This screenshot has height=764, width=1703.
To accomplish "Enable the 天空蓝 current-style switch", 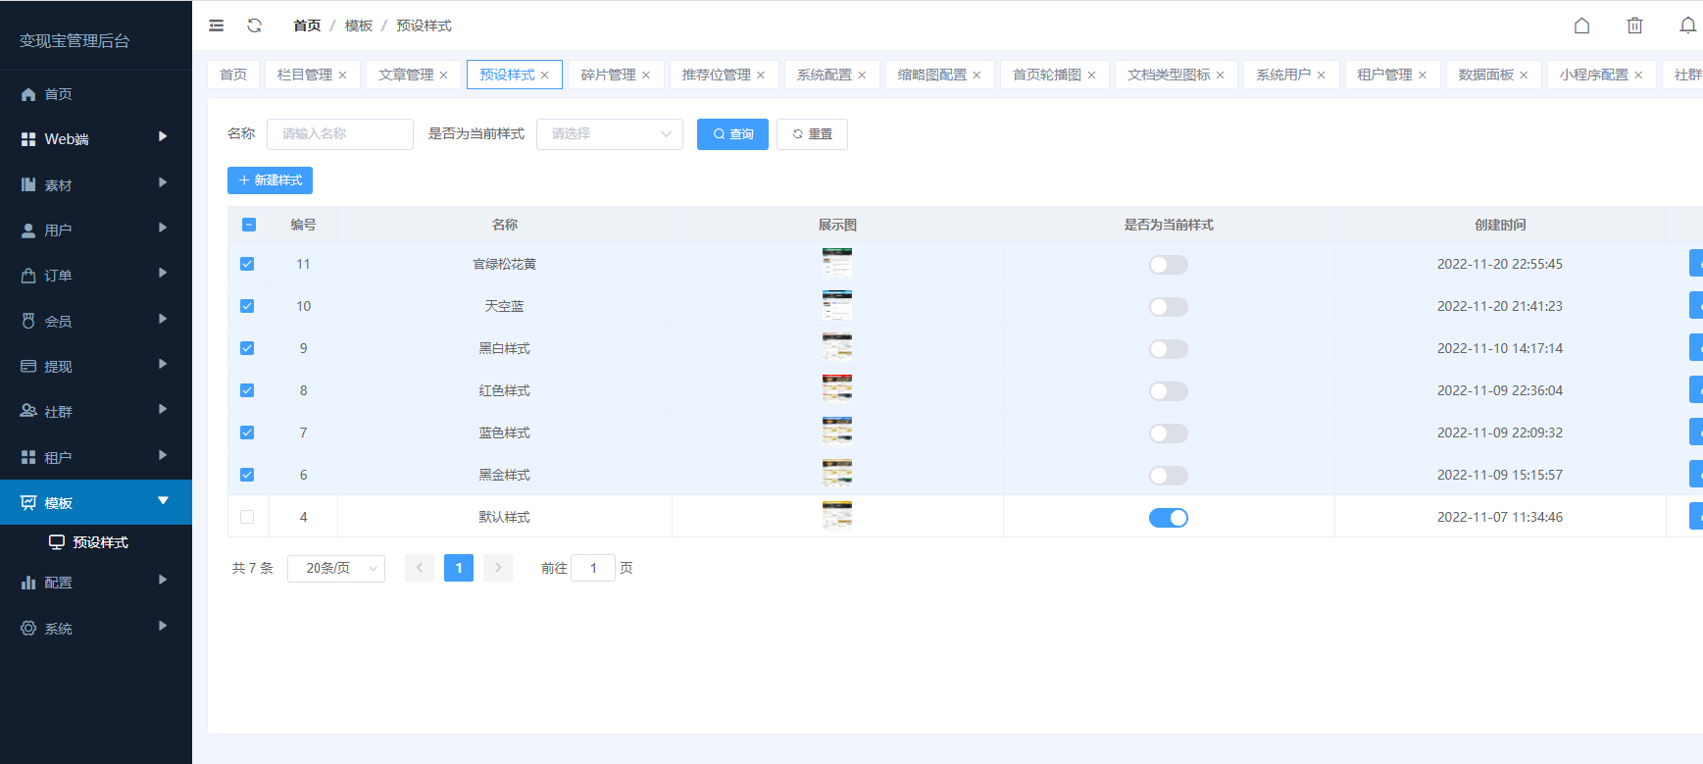I will coord(1168,307).
